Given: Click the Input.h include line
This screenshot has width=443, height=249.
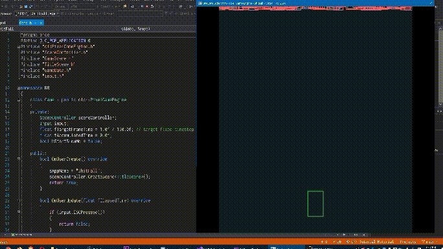Looking at the screenshot, I should [42, 76].
